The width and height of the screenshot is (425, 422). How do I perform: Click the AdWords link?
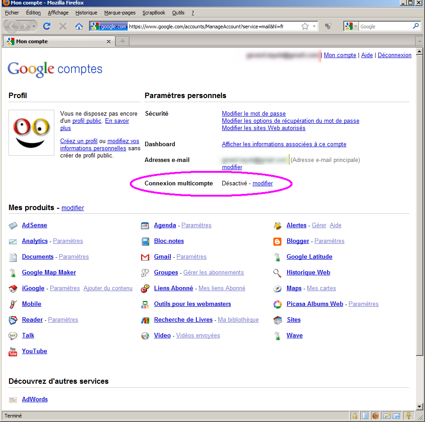click(35, 399)
